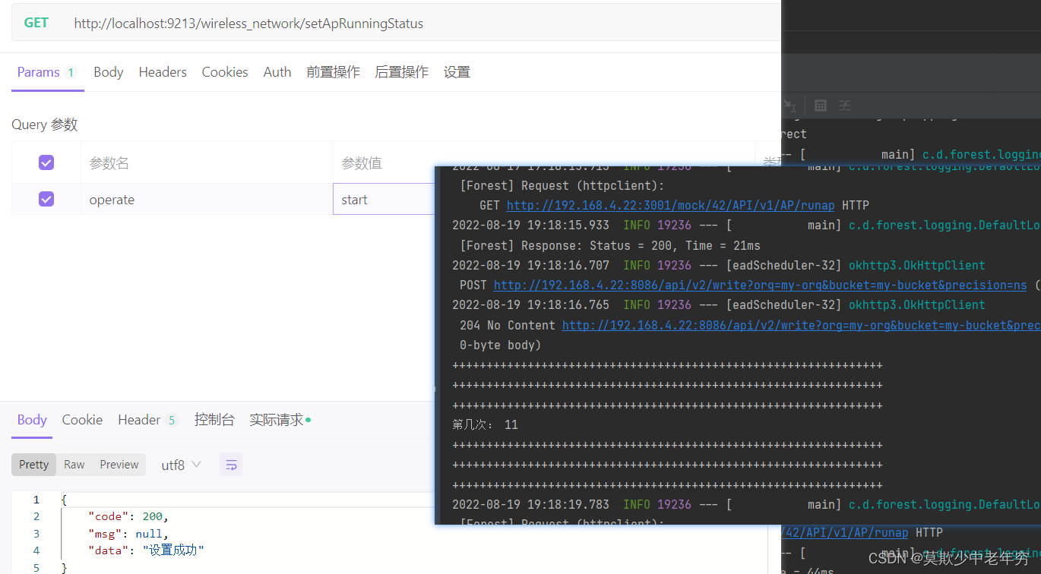The height and width of the screenshot is (574, 1041).
Task: Select the response Cookie tab
Action: click(x=82, y=420)
